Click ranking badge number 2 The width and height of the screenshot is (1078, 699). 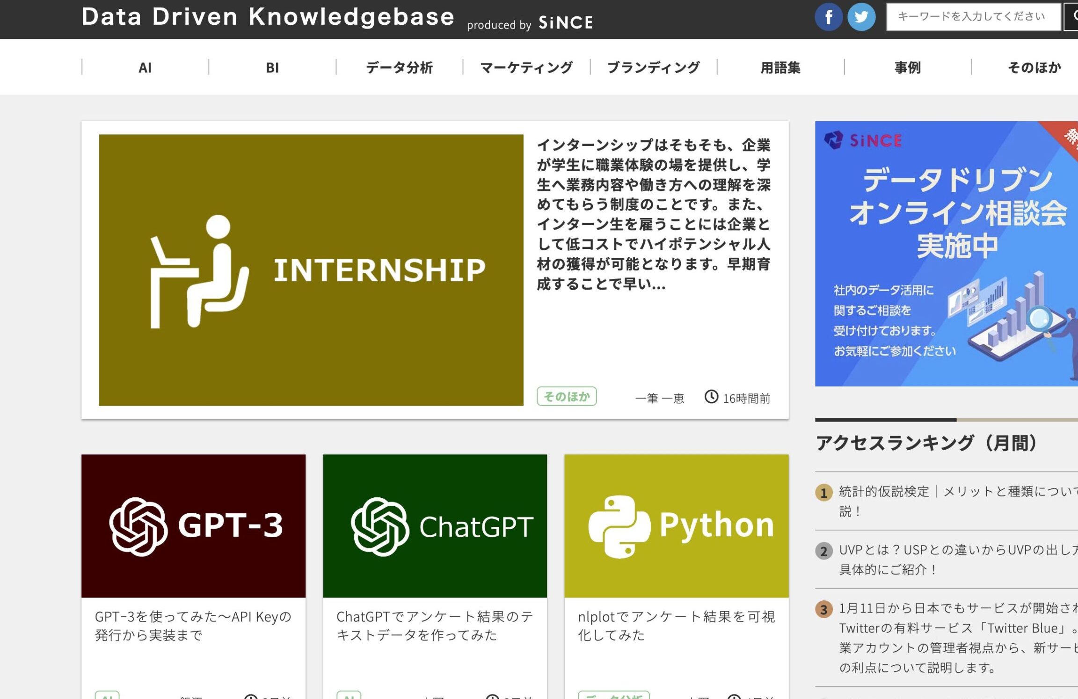[x=824, y=551]
